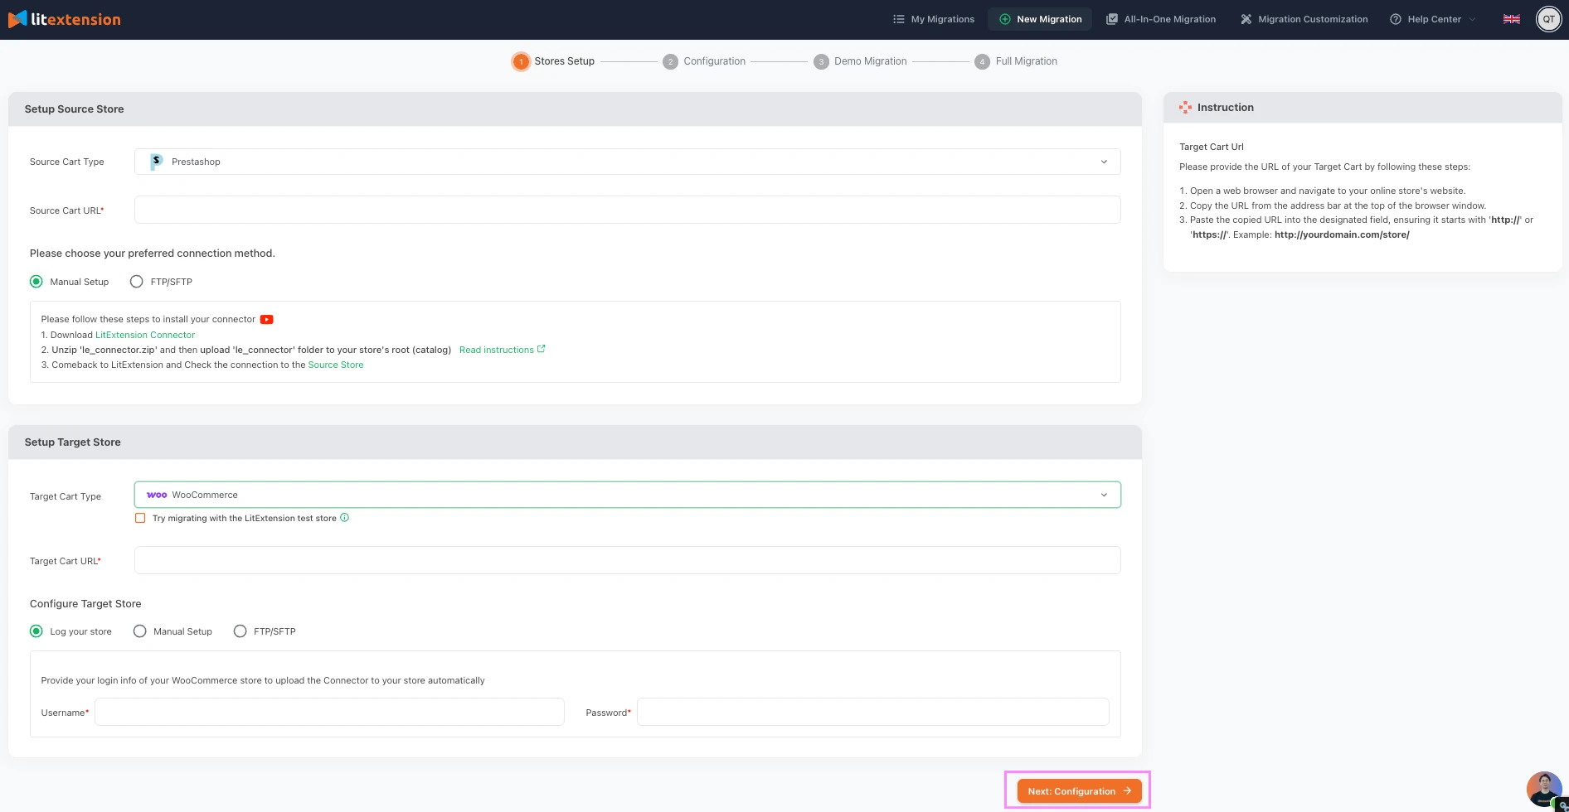Open the support chat avatar
Viewport: 1569px width, 812px height.
[1544, 790]
